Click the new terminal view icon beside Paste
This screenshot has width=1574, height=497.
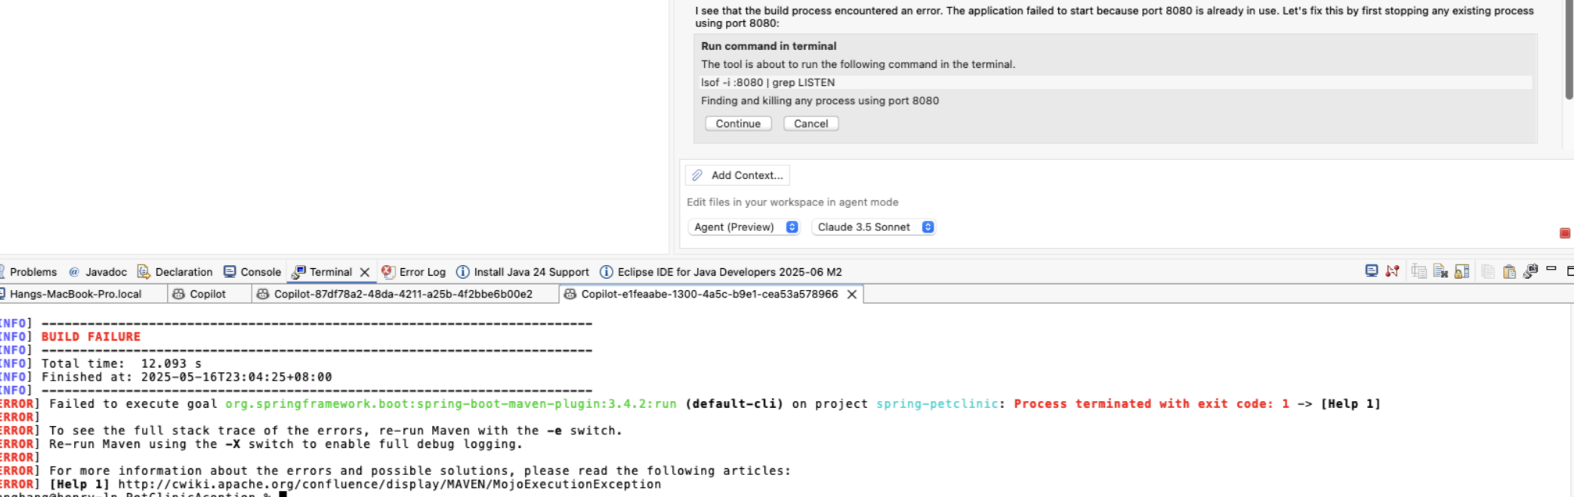point(1530,271)
